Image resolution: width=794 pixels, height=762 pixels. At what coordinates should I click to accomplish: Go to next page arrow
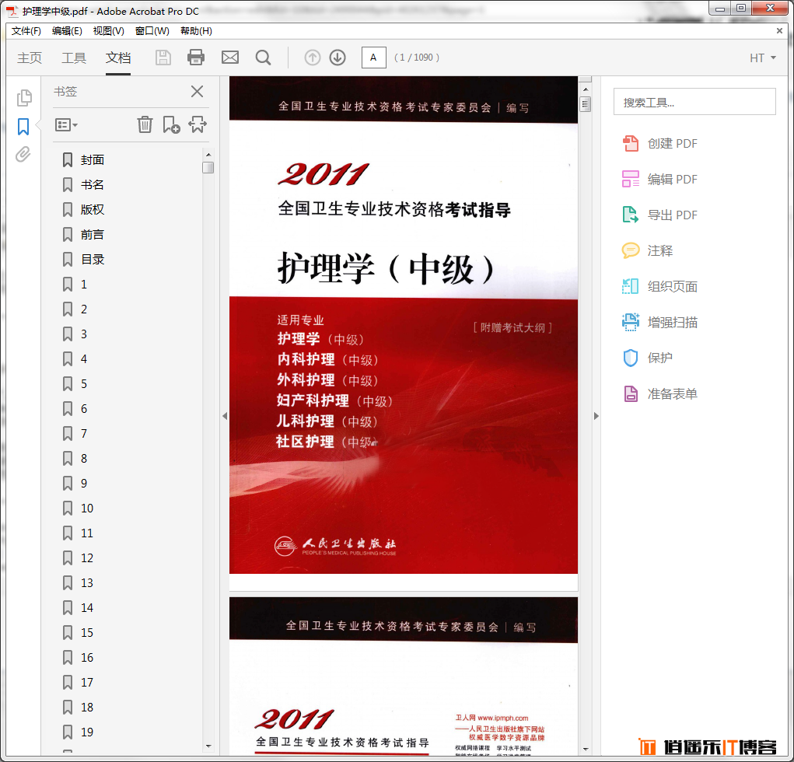(338, 58)
